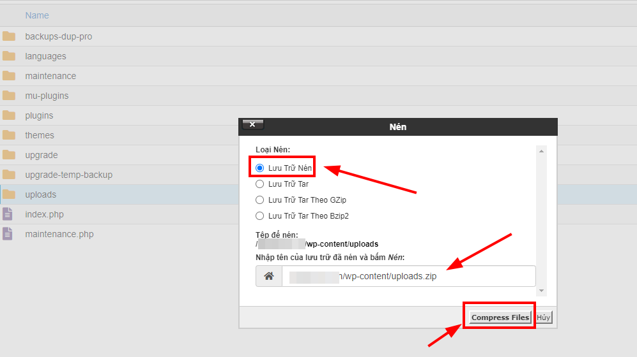Click the index.php file icon
Image resolution: width=637 pixels, height=357 pixels.
coord(7,214)
